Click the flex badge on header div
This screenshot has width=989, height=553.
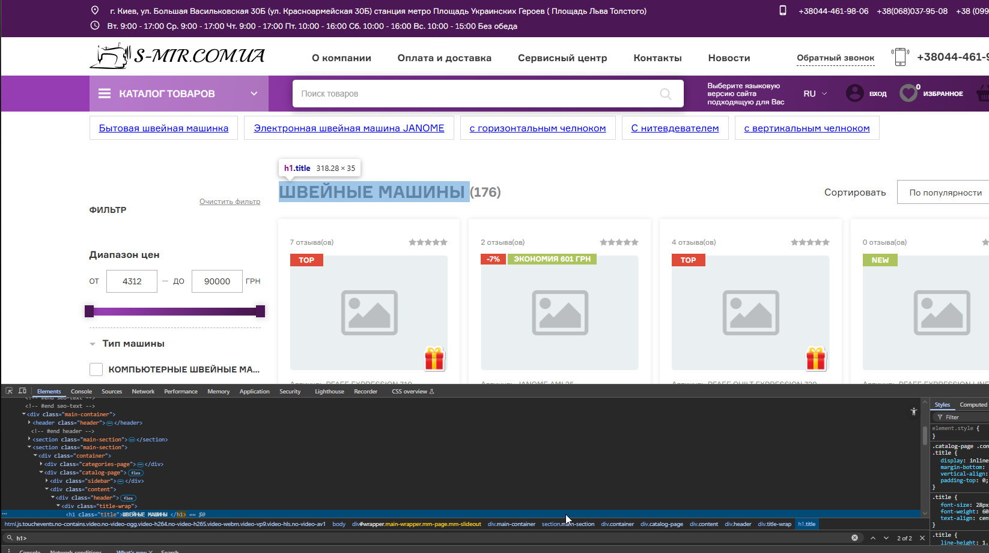[x=129, y=498]
